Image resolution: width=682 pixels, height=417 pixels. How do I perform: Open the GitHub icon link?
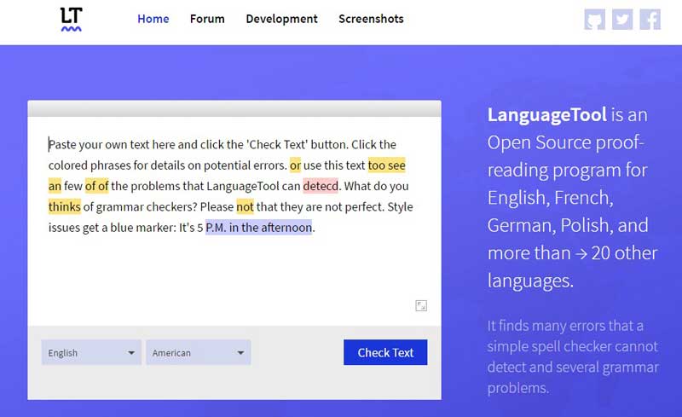(x=594, y=19)
